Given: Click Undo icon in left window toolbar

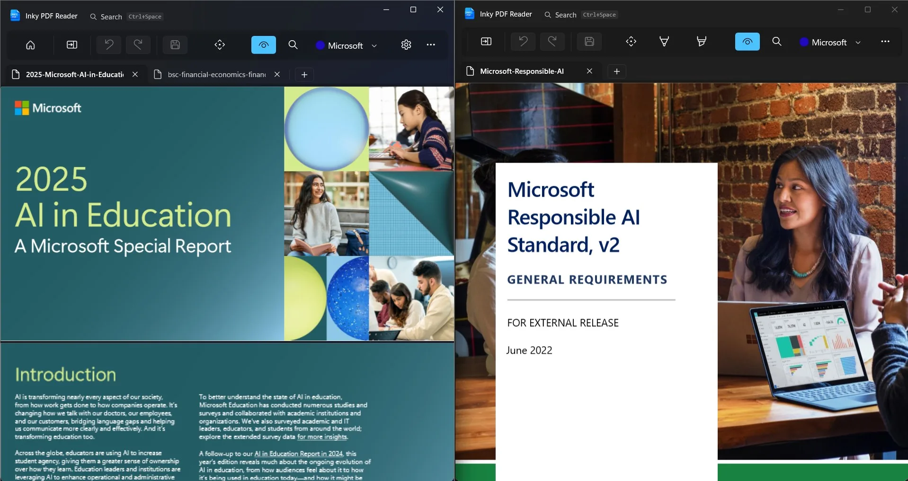Looking at the screenshot, I should click(x=109, y=45).
